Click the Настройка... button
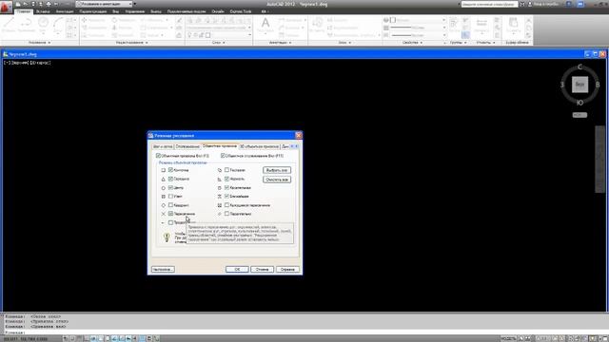This screenshot has height=342, width=609. pyautogui.click(x=163, y=269)
